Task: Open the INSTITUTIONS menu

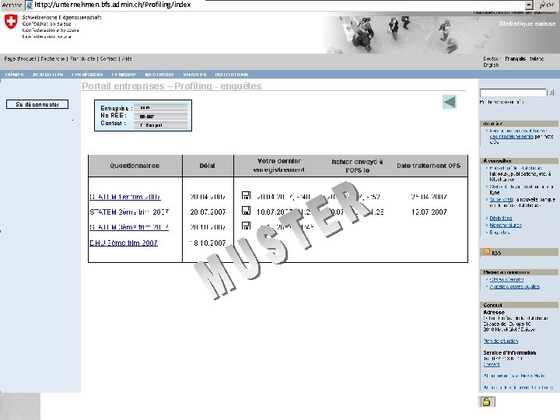Action: (x=232, y=75)
